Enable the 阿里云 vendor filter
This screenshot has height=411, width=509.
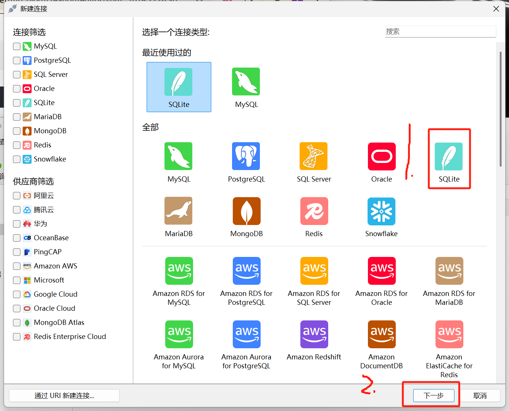pos(17,196)
